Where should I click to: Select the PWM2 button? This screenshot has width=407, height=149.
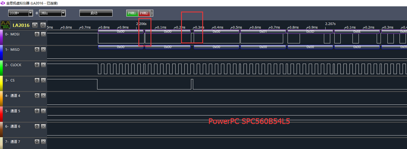(x=144, y=13)
